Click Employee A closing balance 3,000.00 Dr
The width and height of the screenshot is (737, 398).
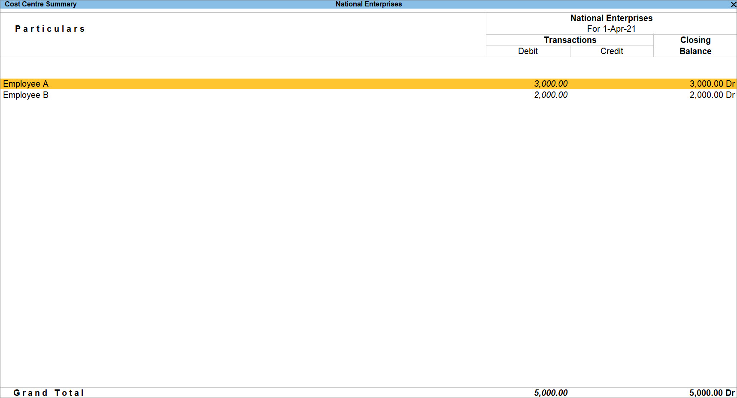(712, 84)
